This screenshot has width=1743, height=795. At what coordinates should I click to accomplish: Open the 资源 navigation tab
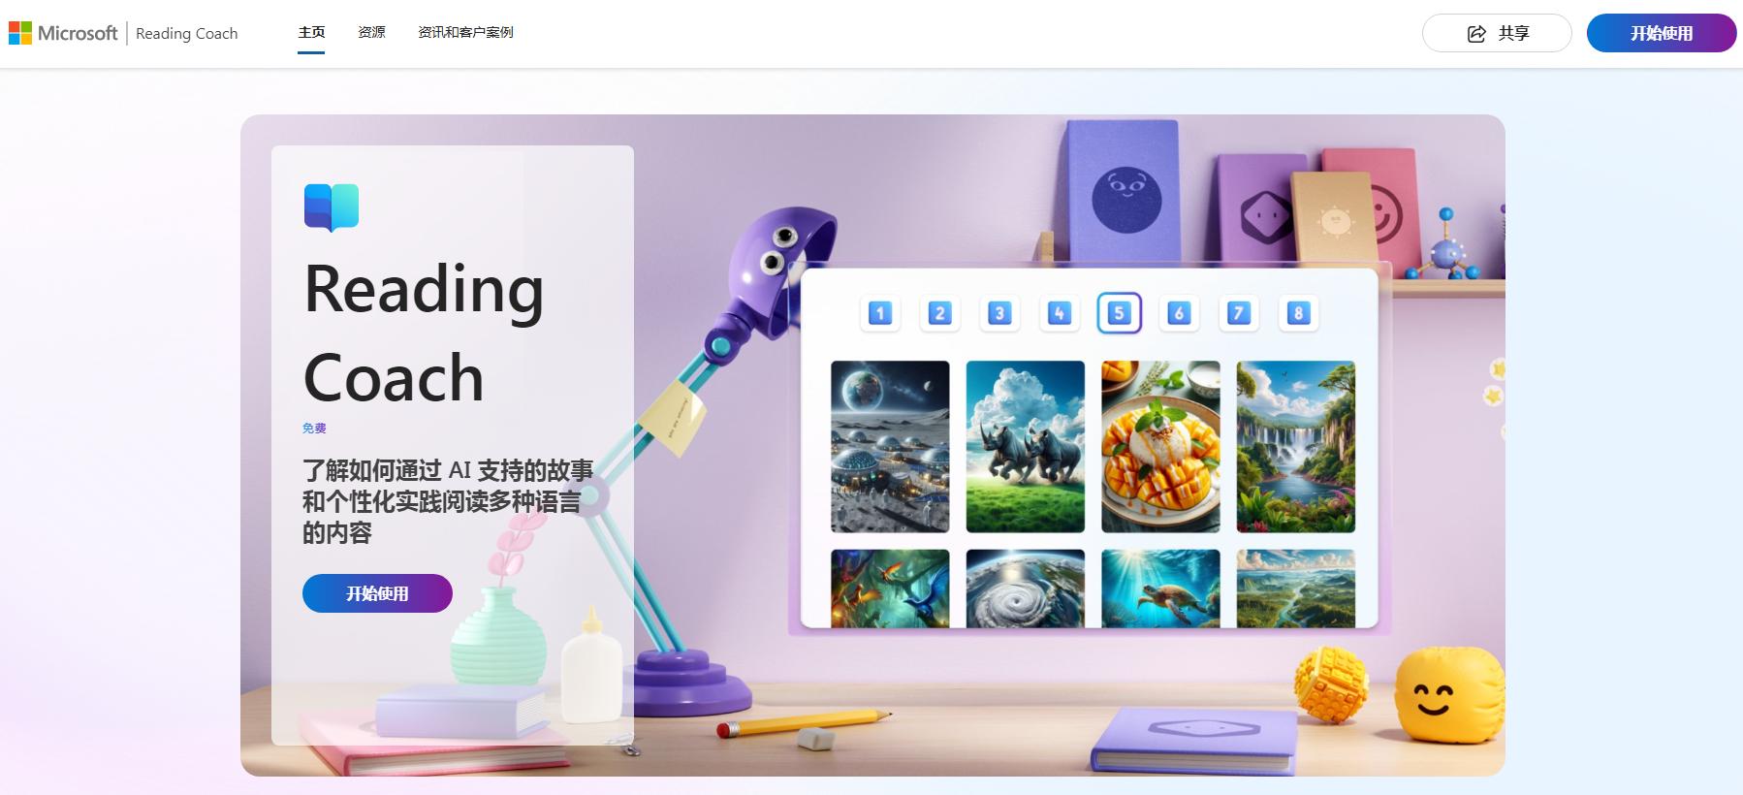[x=371, y=32]
